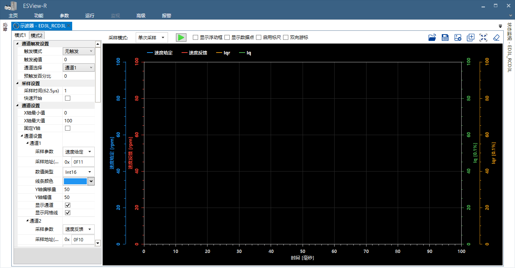Toggle 速度反馈 legend entry
515x268 pixels.
click(194, 53)
